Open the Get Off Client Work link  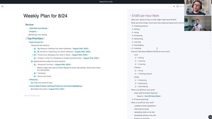[x=152, y=96]
